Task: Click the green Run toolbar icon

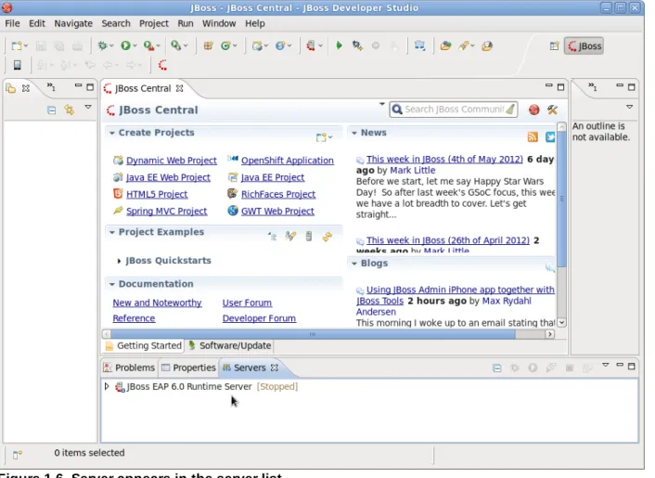Action: (x=125, y=45)
